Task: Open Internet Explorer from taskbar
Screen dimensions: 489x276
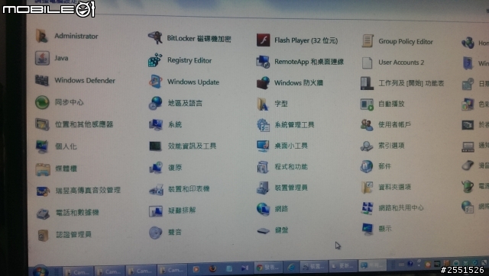Action: pyautogui.click(x=291, y=268)
